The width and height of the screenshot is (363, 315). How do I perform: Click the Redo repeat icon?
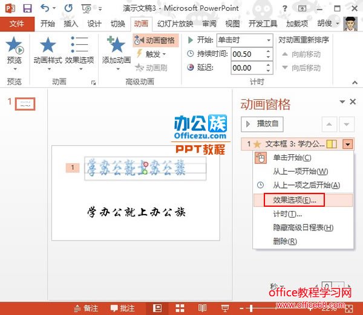pos(68,8)
